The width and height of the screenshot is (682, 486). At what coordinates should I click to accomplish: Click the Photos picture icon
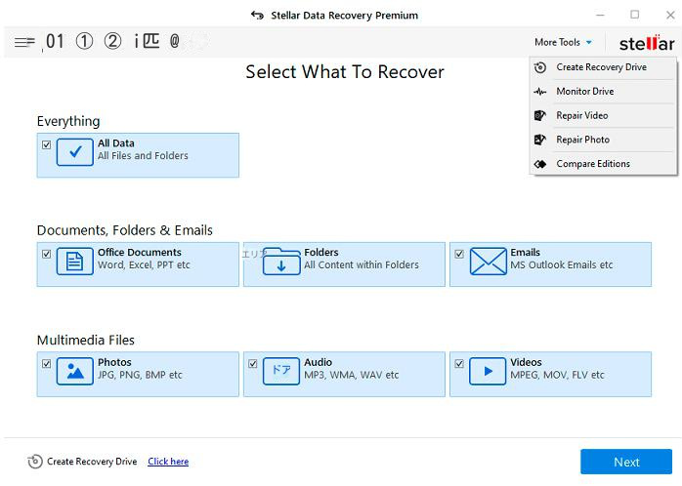75,371
